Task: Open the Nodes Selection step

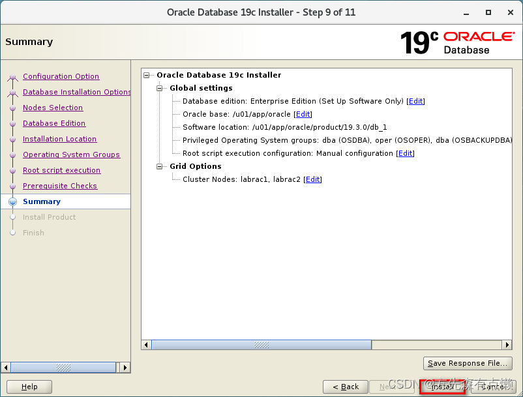Action: pos(53,108)
